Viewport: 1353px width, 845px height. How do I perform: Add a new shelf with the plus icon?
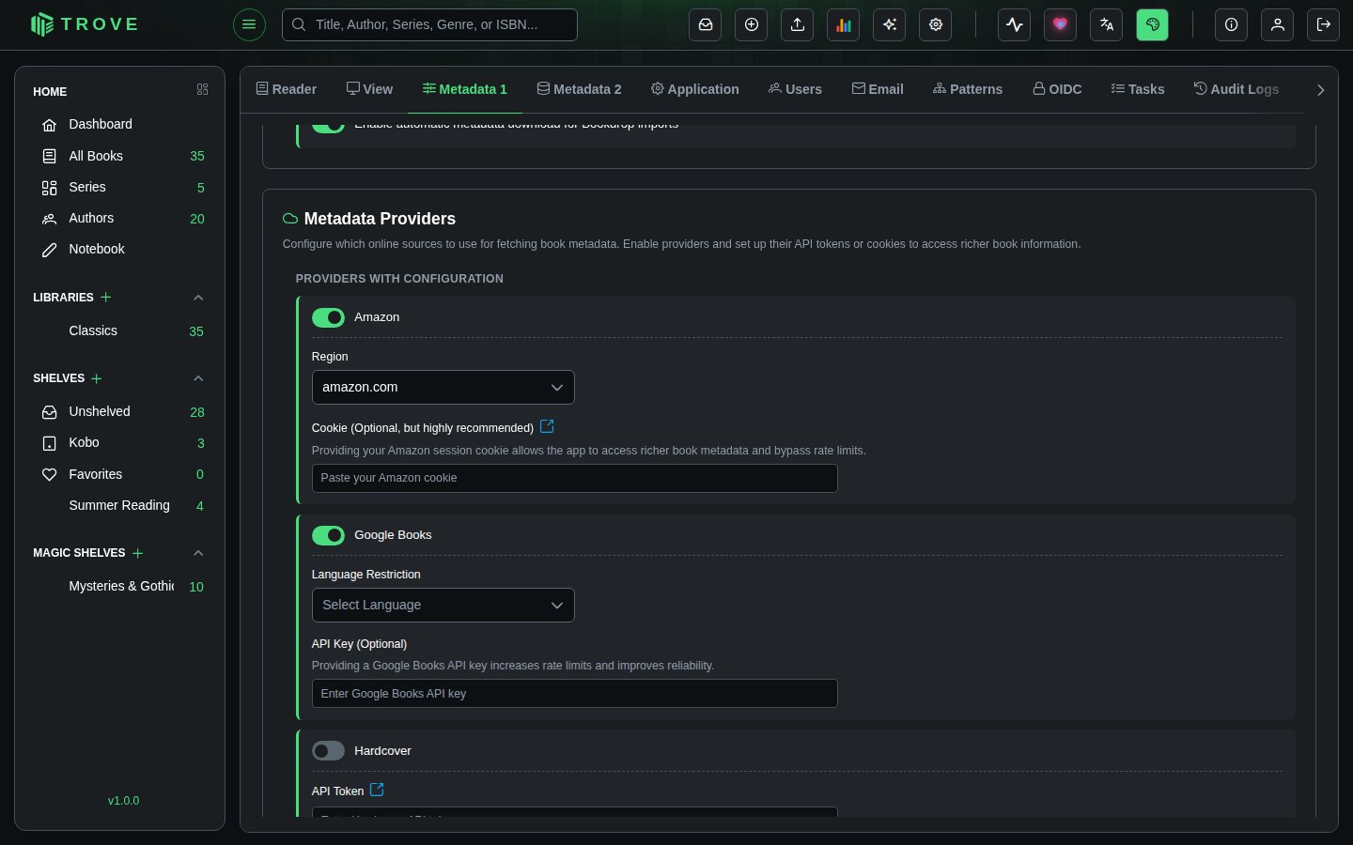coord(97,378)
